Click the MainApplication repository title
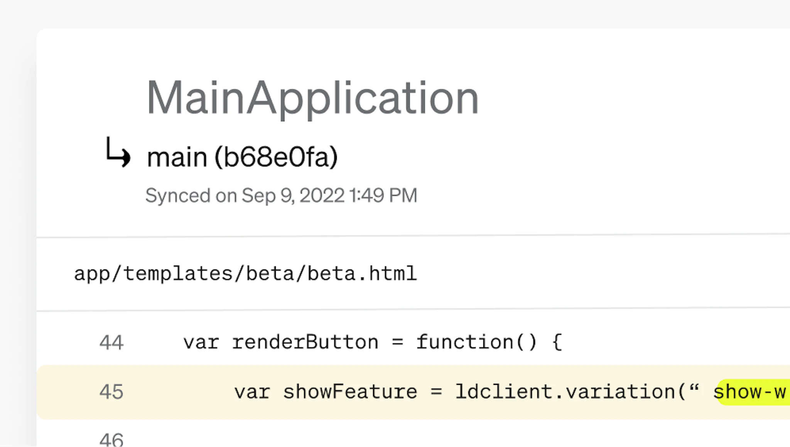 pos(312,98)
